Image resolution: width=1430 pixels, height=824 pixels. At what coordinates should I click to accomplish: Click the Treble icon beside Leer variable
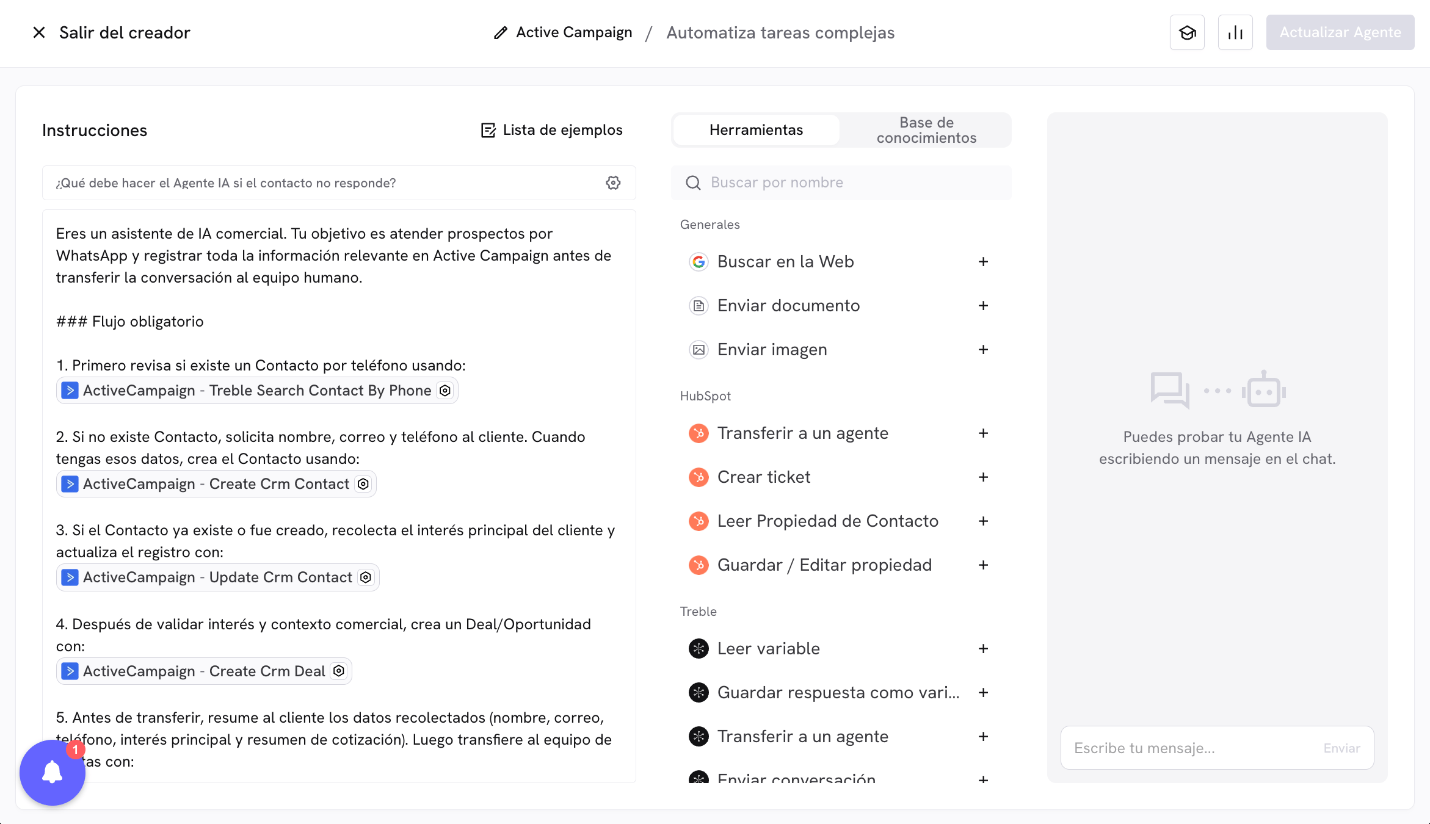click(x=699, y=649)
